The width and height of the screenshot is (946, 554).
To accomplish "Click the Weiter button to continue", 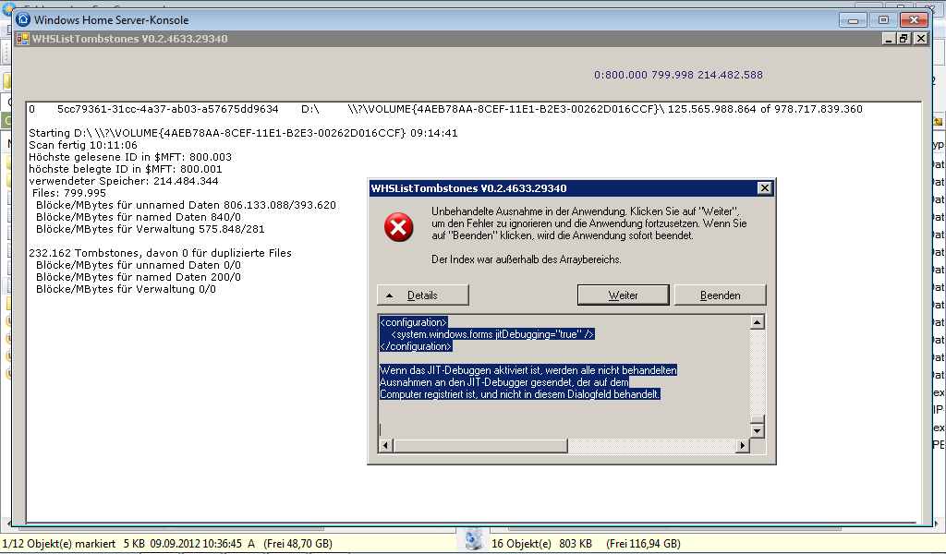I will coord(623,295).
